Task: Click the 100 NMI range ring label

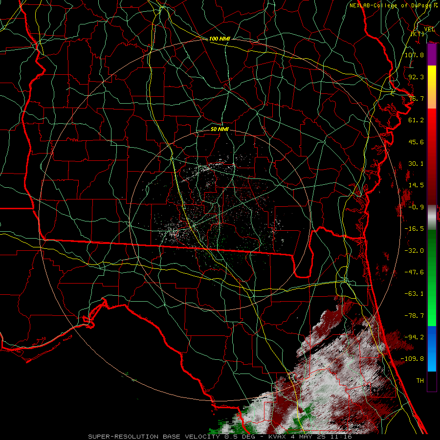Action: pyautogui.click(x=220, y=39)
